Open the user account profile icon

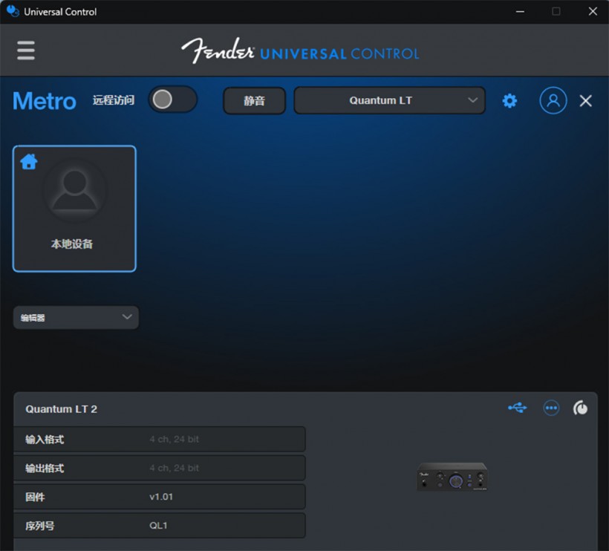[553, 101]
